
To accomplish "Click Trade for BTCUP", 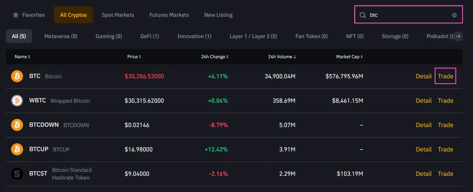I will point(445,149).
